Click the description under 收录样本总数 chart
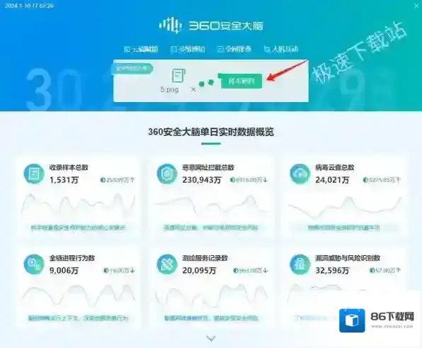The image size is (422, 348). tap(78, 228)
